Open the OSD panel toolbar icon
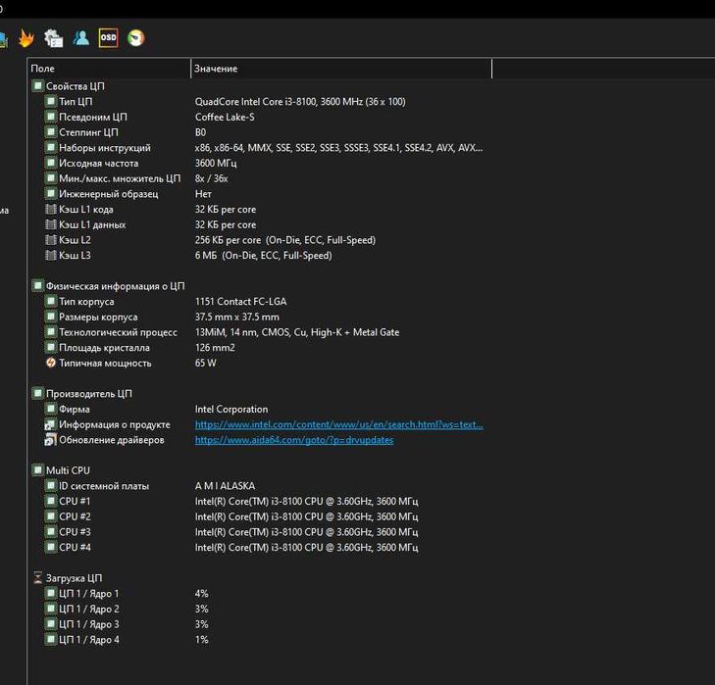 pyautogui.click(x=109, y=38)
